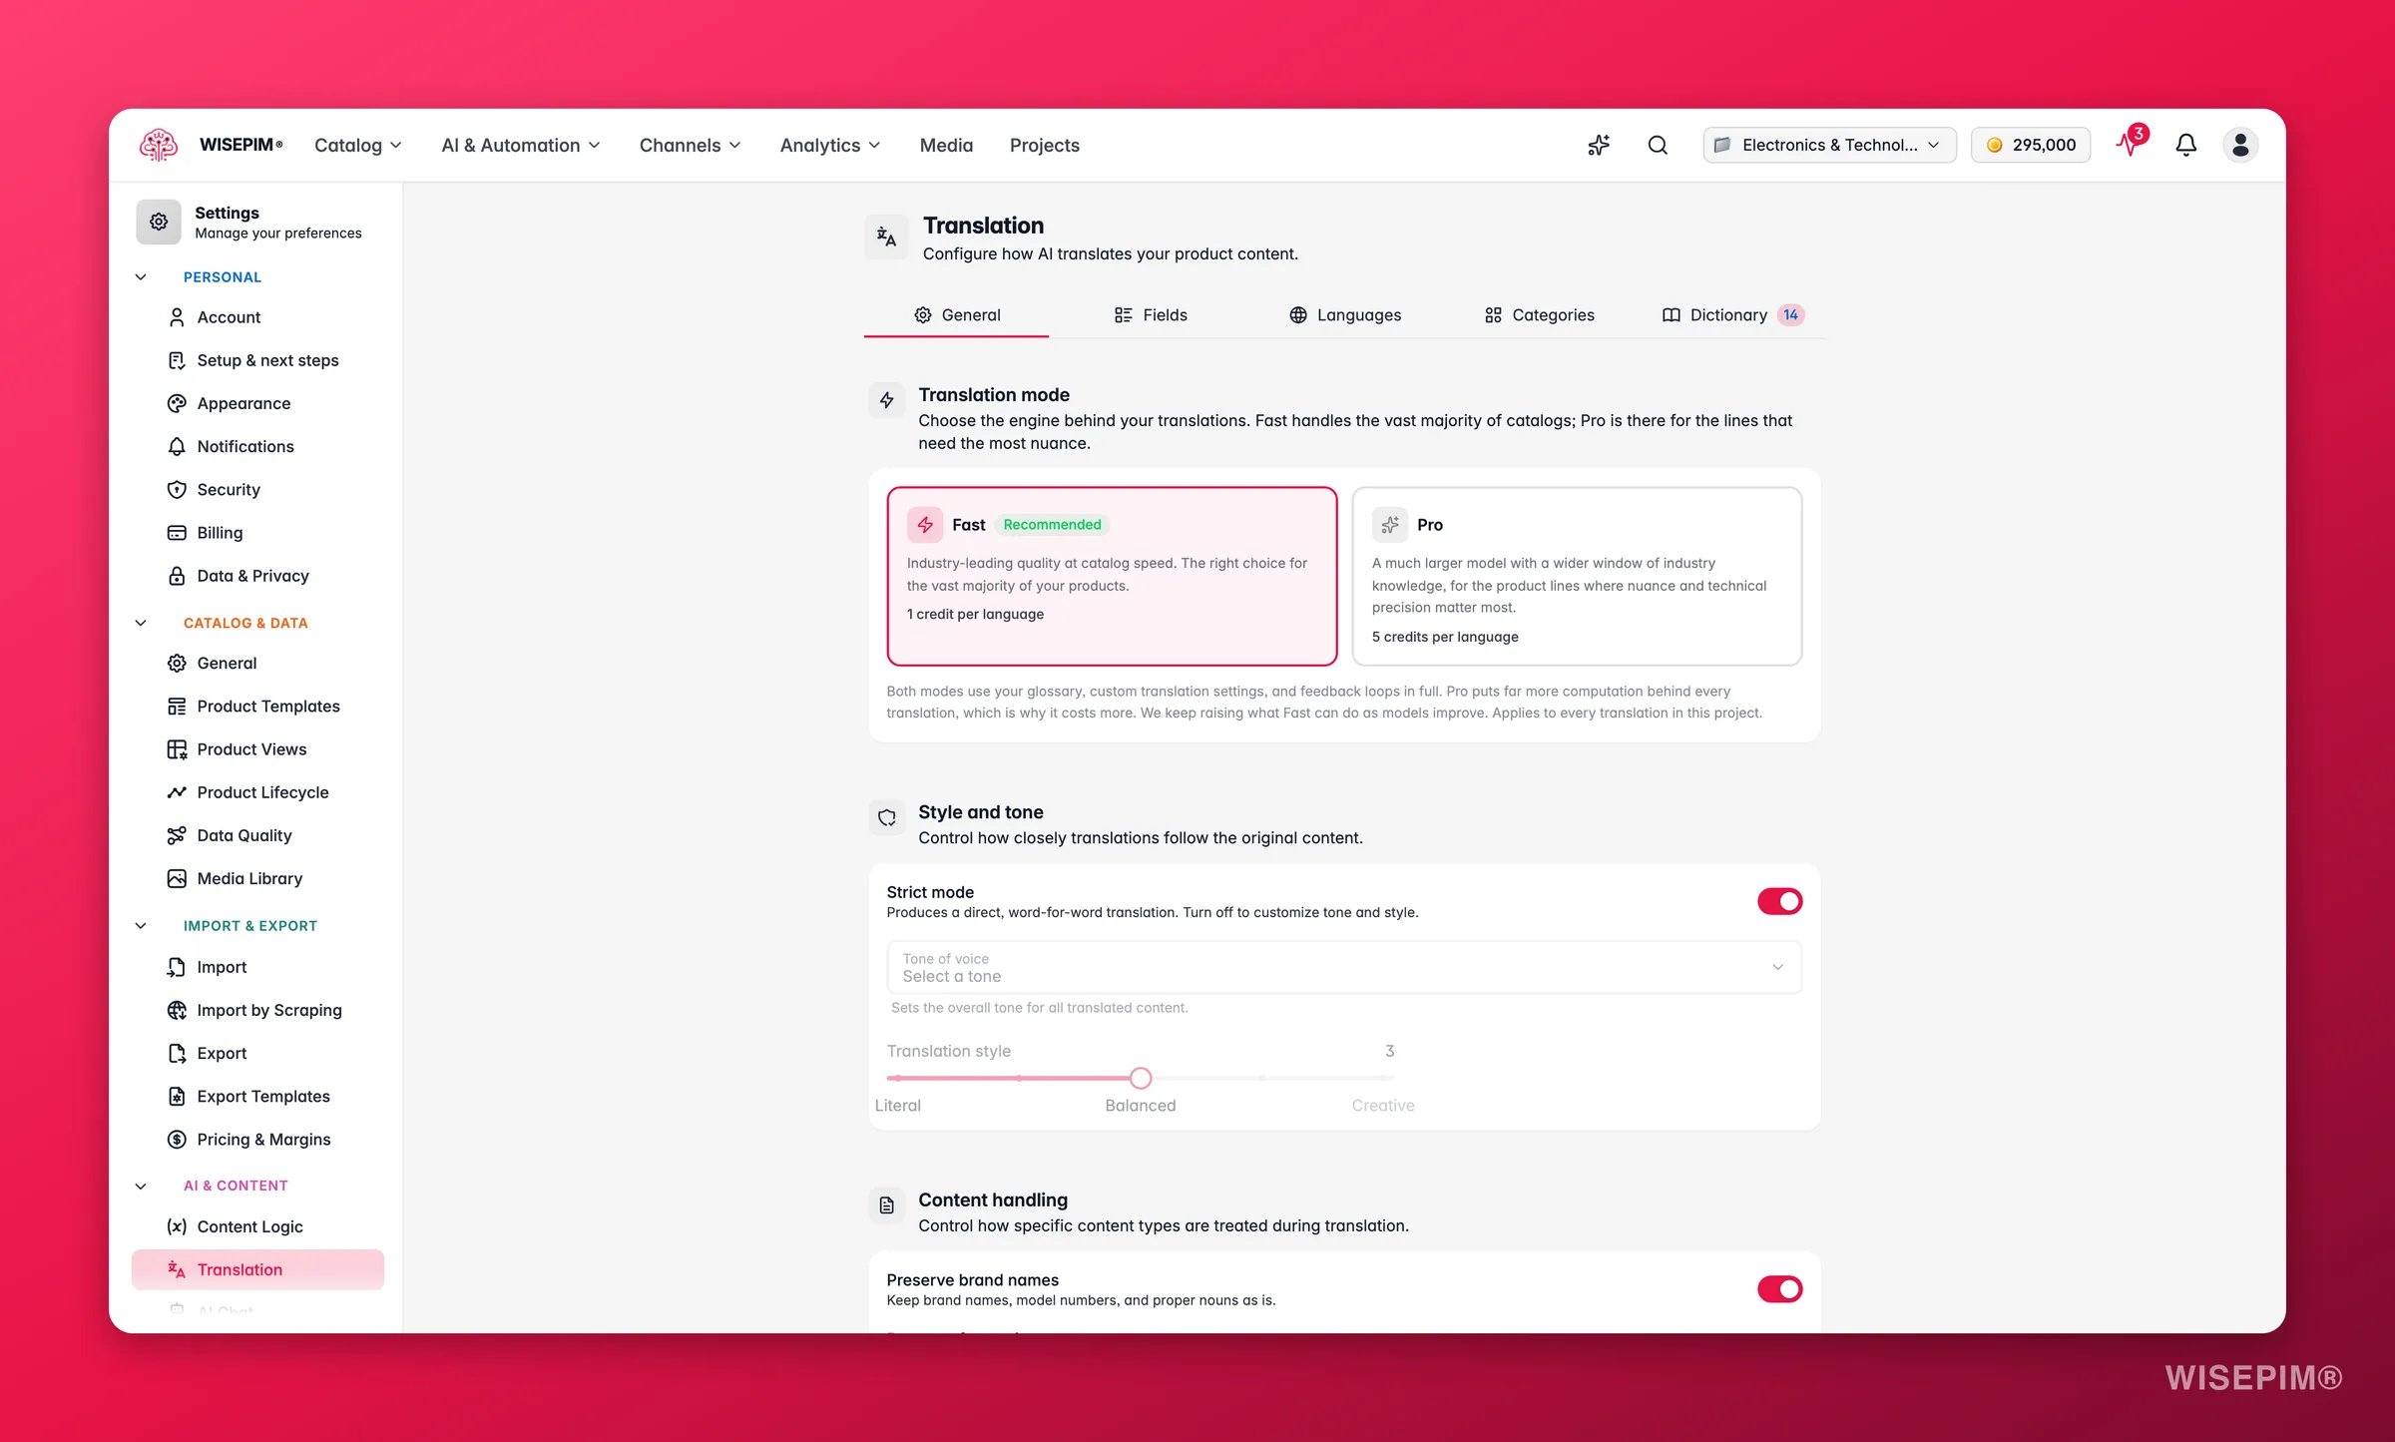Open the AI sparkle assistant icon
2395x1442 pixels.
tap(1599, 145)
